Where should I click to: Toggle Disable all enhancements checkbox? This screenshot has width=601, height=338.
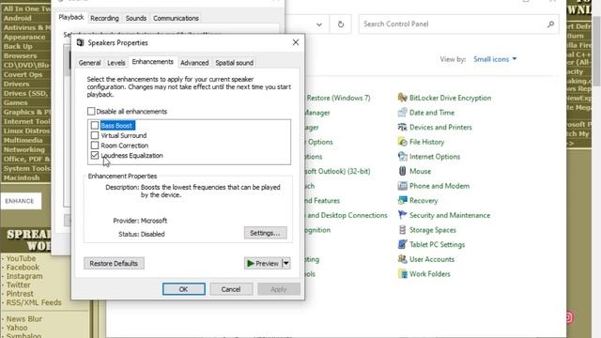click(x=91, y=111)
